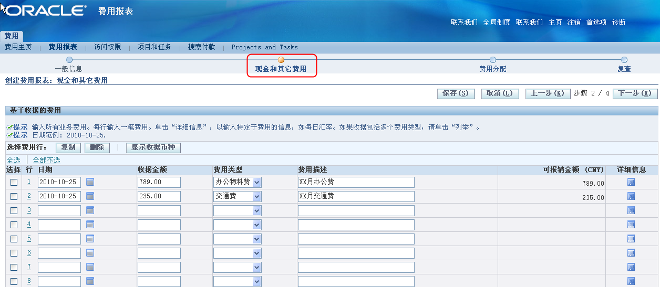Click row number 3 link

point(29,210)
